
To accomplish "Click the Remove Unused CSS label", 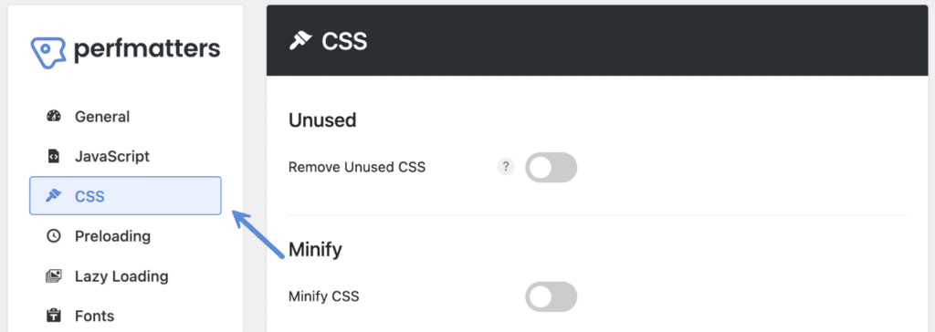I will coord(357,168).
